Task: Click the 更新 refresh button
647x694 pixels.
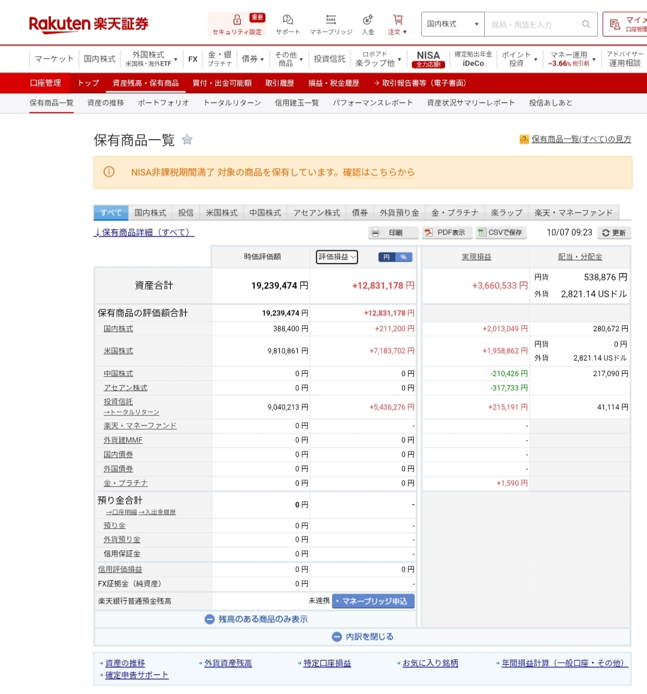Action: [x=614, y=233]
